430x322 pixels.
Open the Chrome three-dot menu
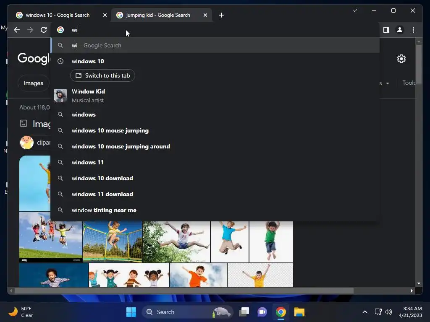[x=413, y=30]
